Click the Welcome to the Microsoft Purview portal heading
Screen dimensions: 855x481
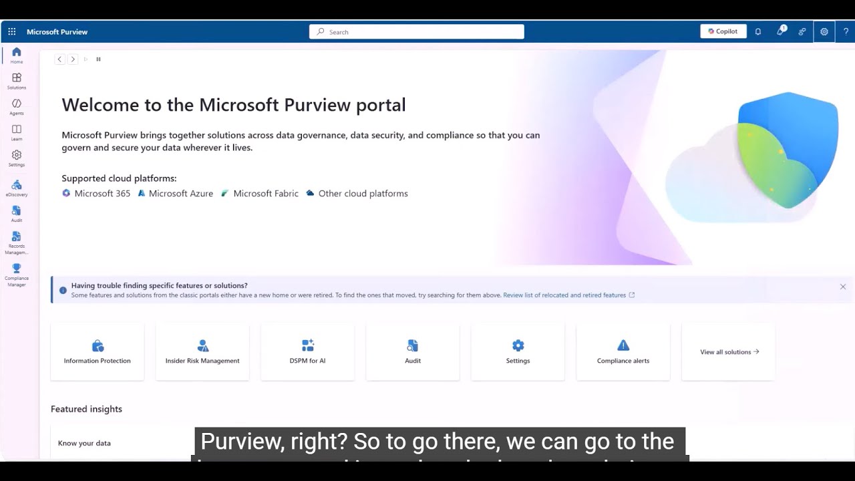pos(234,105)
